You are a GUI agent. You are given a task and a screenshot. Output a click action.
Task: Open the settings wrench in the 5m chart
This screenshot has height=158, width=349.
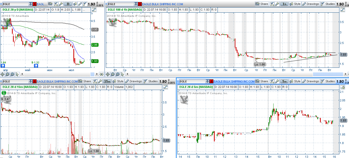[277, 81]
